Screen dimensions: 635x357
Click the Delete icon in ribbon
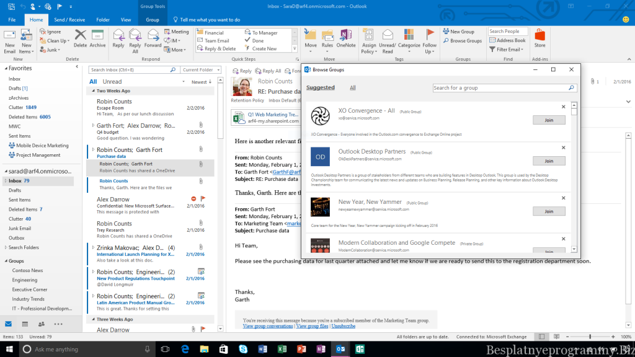click(x=80, y=39)
